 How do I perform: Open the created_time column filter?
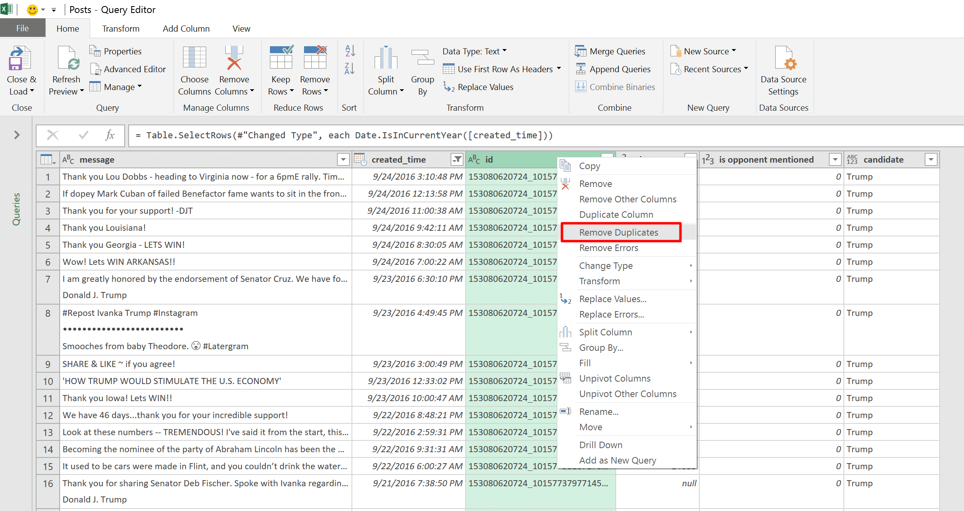[457, 160]
